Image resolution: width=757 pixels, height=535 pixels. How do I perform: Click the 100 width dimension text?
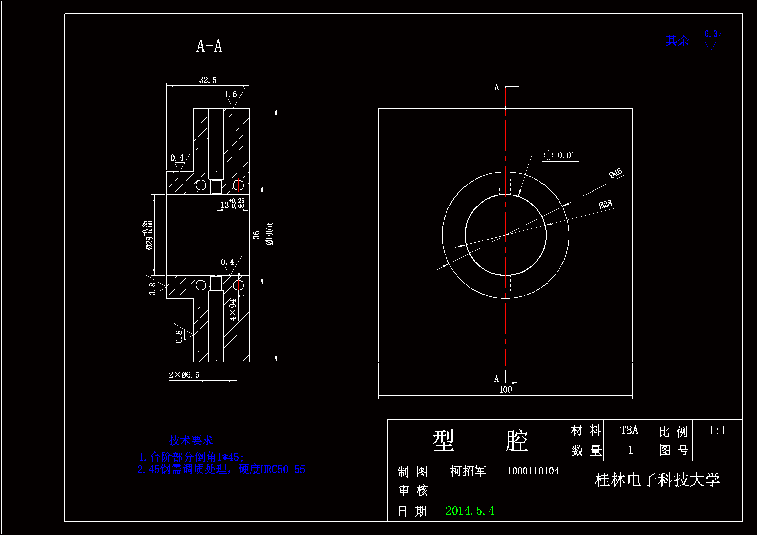(505, 390)
